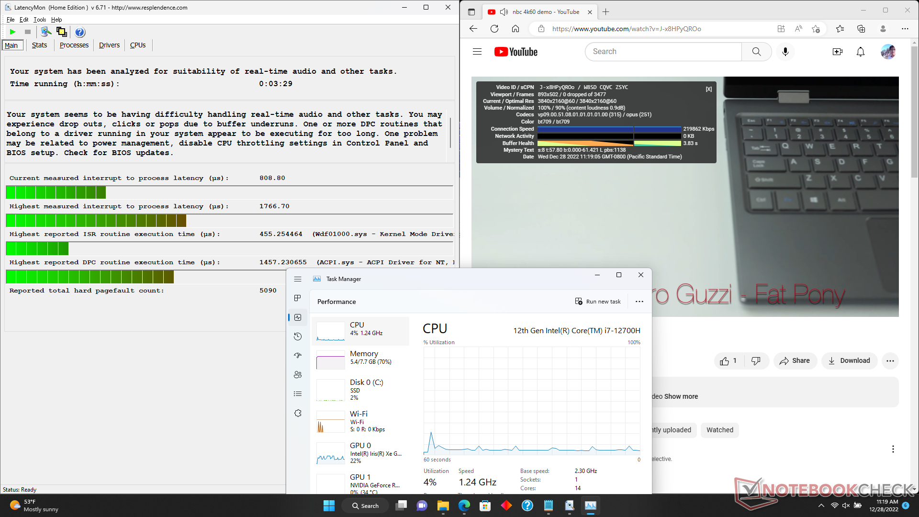Open more actions menu beside Download
The width and height of the screenshot is (919, 517).
pos(890,361)
